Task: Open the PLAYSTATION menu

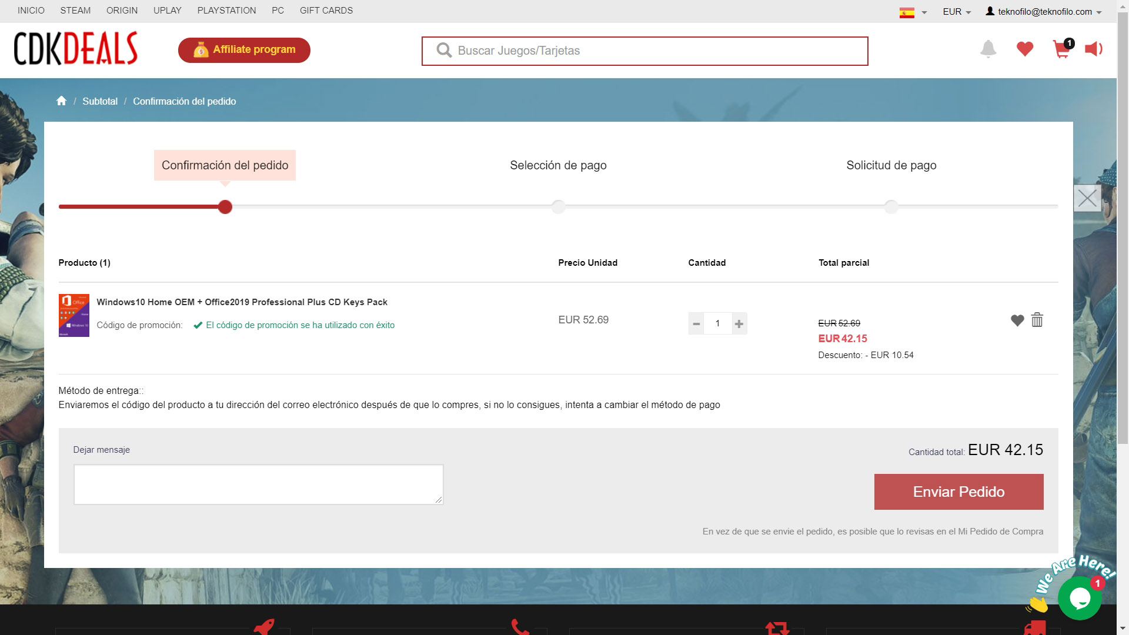Action: [226, 11]
